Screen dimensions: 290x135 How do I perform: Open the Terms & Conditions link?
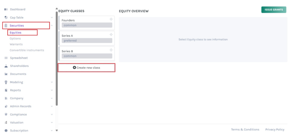[245, 130]
